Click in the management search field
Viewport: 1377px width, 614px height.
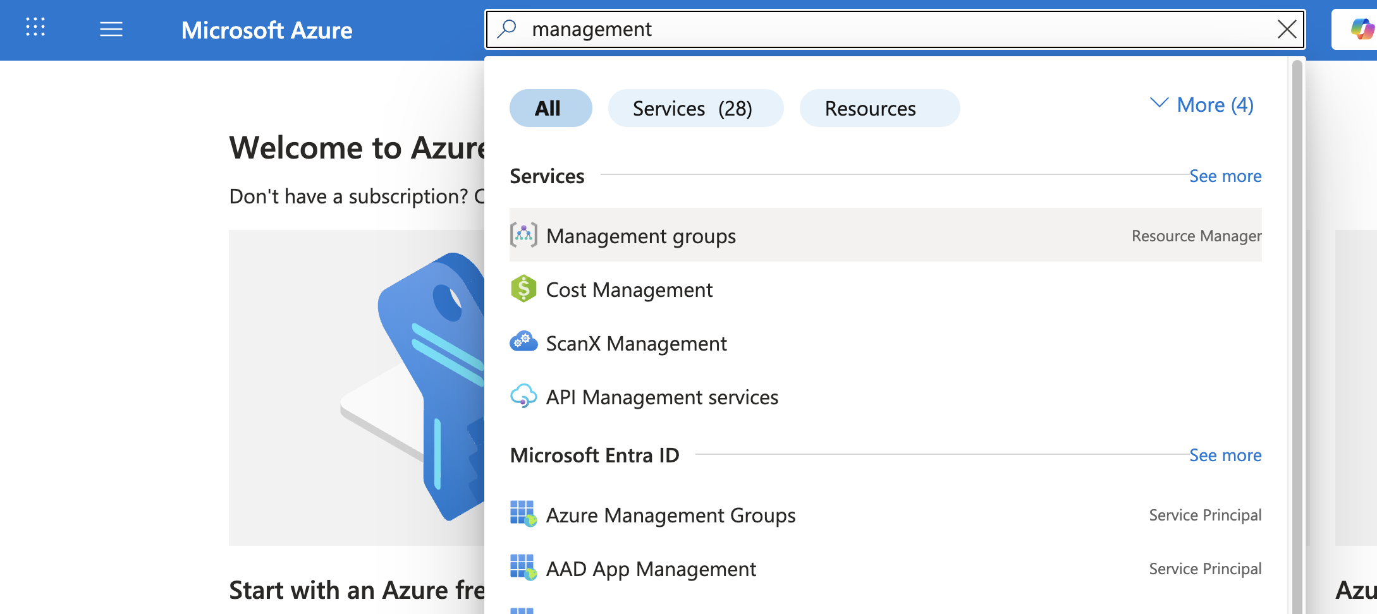point(885,29)
